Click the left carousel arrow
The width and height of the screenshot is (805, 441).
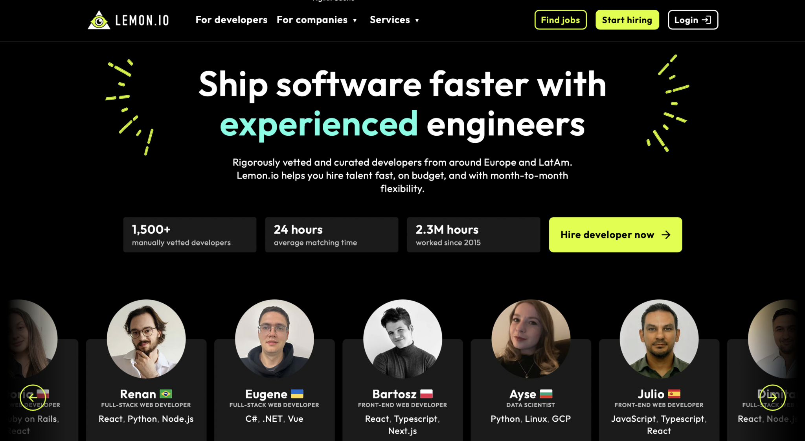pos(33,398)
